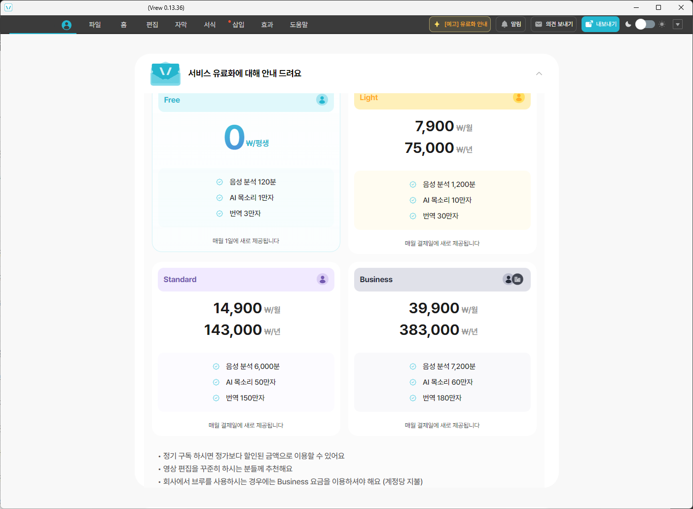Click the 내보내기 export button

[x=600, y=24]
